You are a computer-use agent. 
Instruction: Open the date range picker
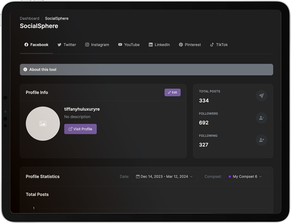(x=165, y=176)
